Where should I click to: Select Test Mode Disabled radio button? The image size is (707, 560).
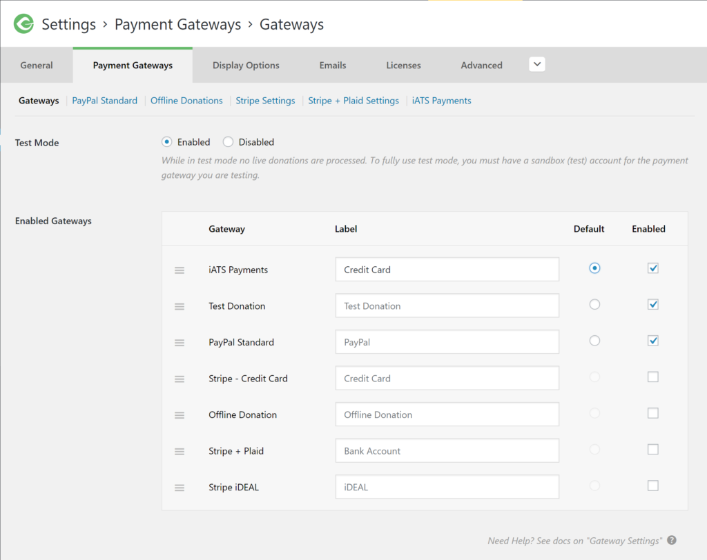(x=228, y=142)
